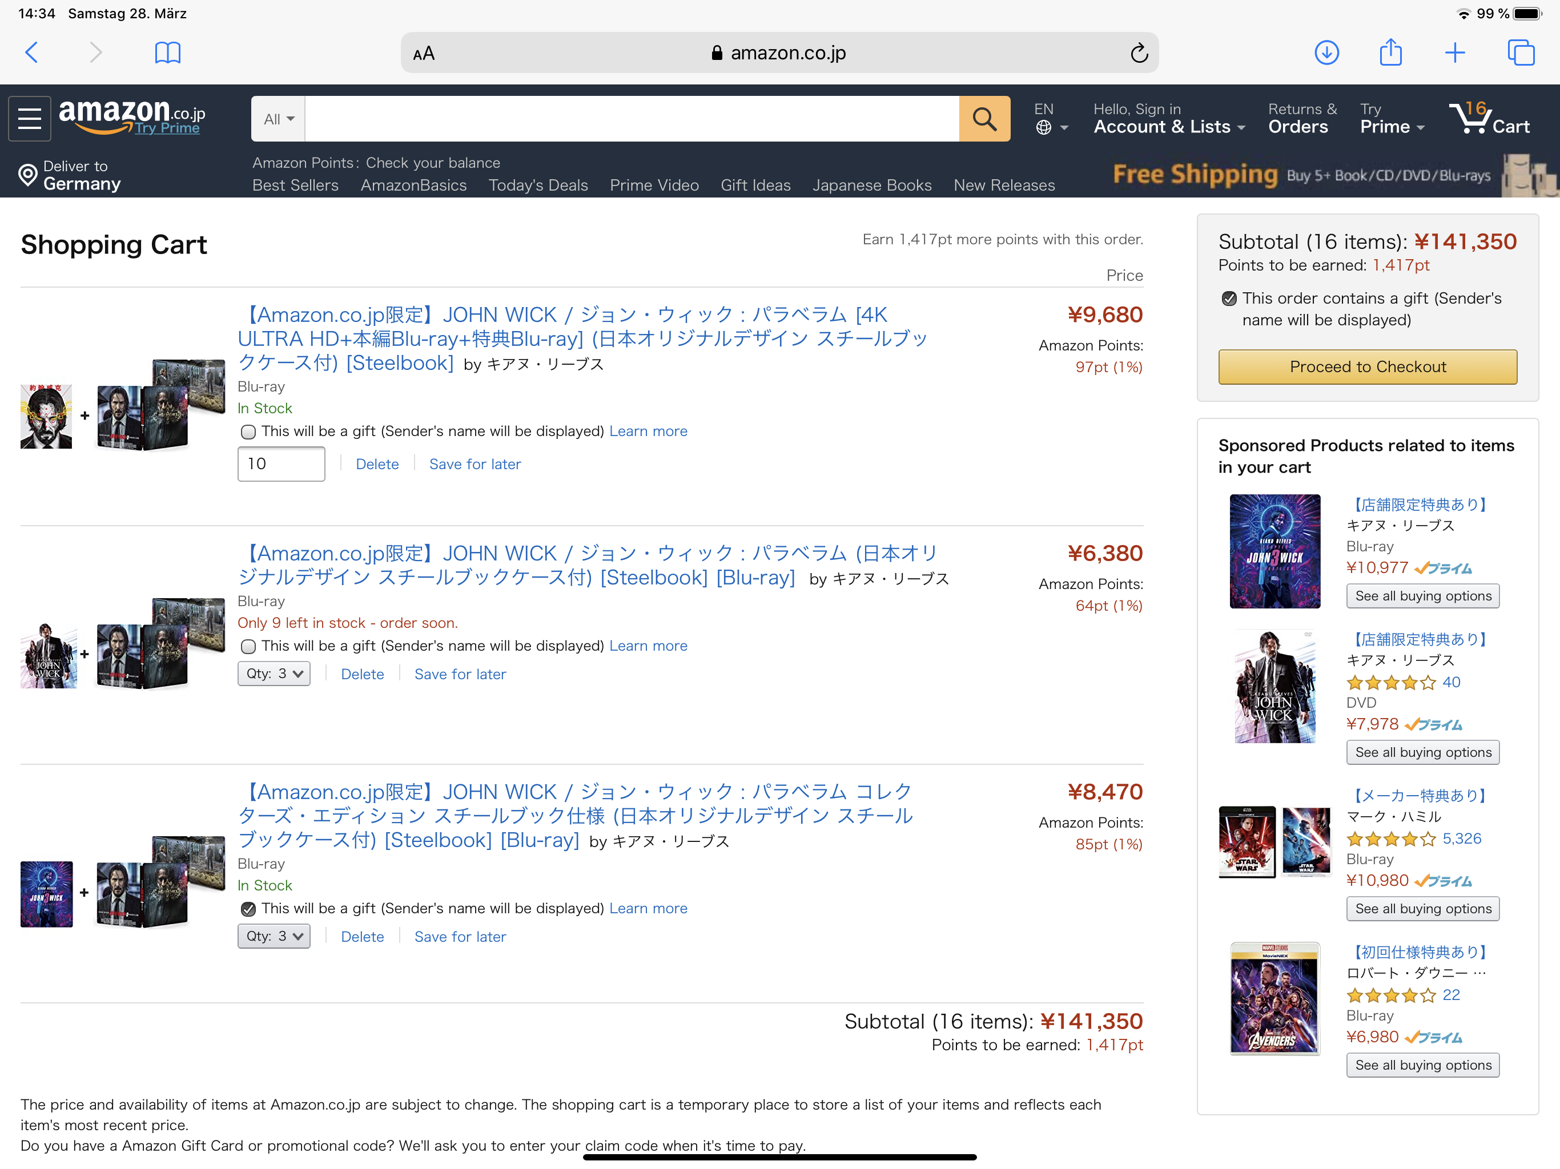Image resolution: width=1560 pixels, height=1169 pixels.
Task: Delete the ¥8,470 Collector's Edition item
Action: (x=363, y=937)
